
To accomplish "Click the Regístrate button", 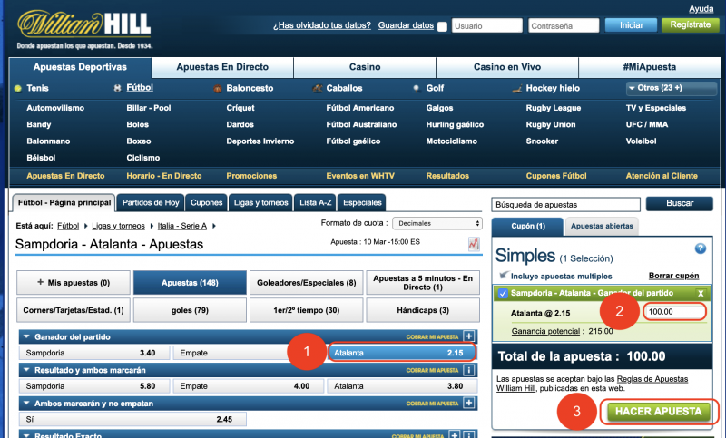I will (690, 25).
